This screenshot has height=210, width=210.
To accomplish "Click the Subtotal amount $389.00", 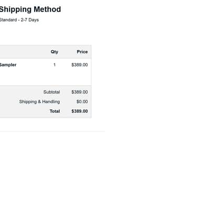I will 79,92.
